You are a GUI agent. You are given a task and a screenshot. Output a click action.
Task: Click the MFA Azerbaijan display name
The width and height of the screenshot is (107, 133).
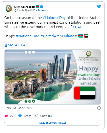(x=24, y=7)
